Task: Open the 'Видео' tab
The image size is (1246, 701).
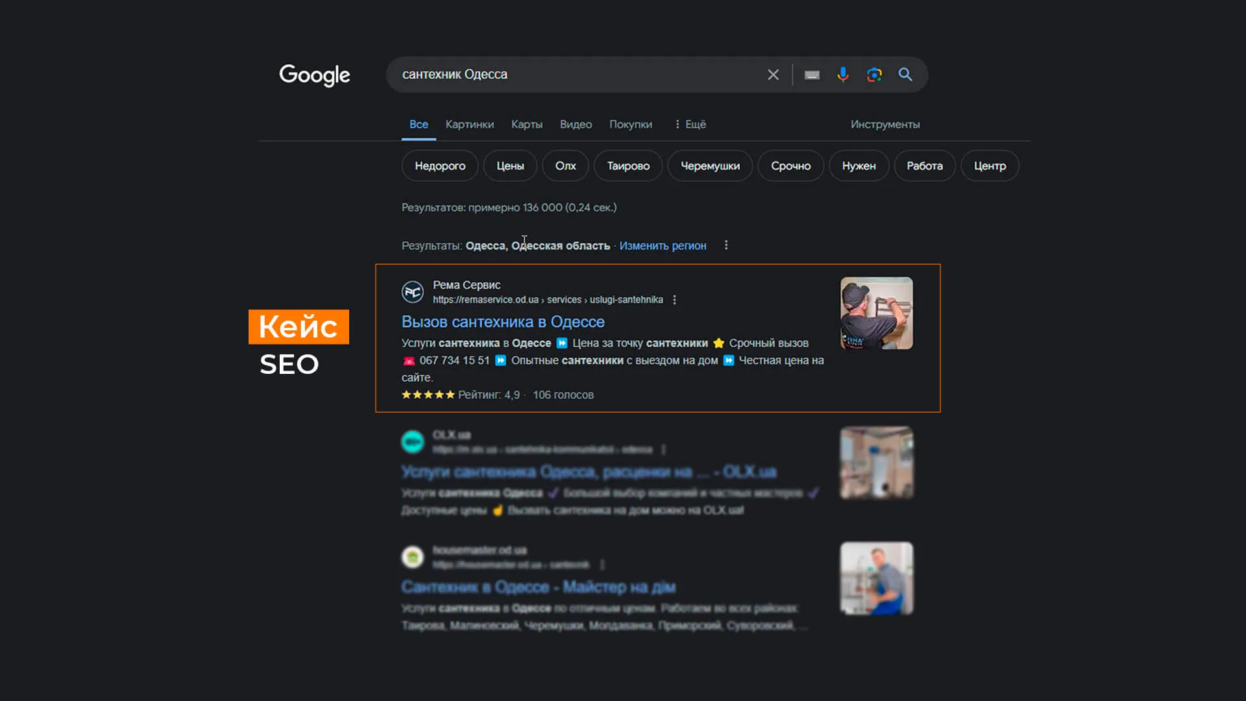Action: click(576, 124)
